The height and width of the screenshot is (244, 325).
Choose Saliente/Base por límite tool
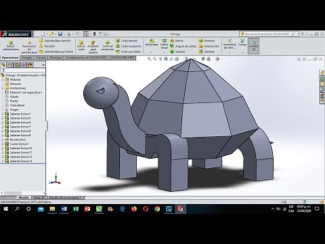[56, 52]
